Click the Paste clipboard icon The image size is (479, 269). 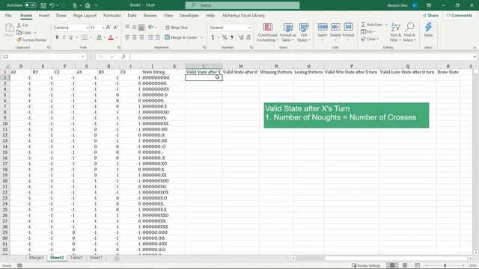point(9,28)
